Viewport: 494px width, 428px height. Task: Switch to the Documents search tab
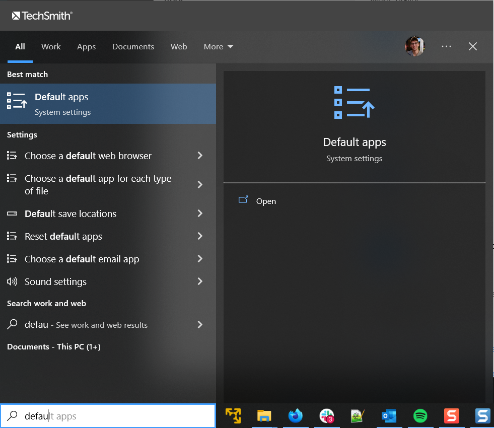[133, 46]
